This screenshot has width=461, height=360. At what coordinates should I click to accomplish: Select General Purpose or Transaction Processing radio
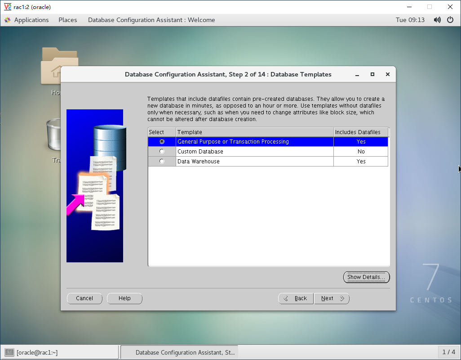[162, 142]
